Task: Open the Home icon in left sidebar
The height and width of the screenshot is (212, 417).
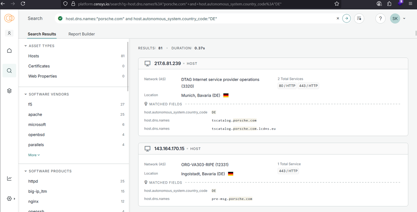Action: coord(9,51)
